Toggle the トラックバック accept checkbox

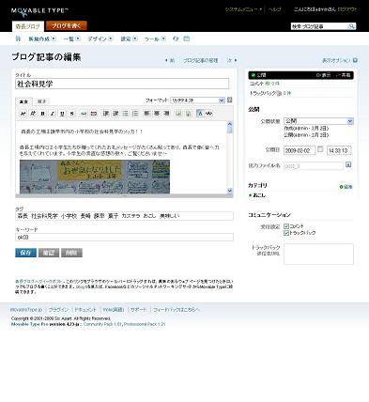286,233
